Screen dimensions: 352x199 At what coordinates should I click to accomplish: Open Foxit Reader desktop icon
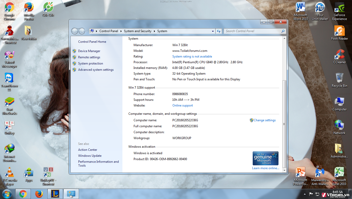click(340, 33)
